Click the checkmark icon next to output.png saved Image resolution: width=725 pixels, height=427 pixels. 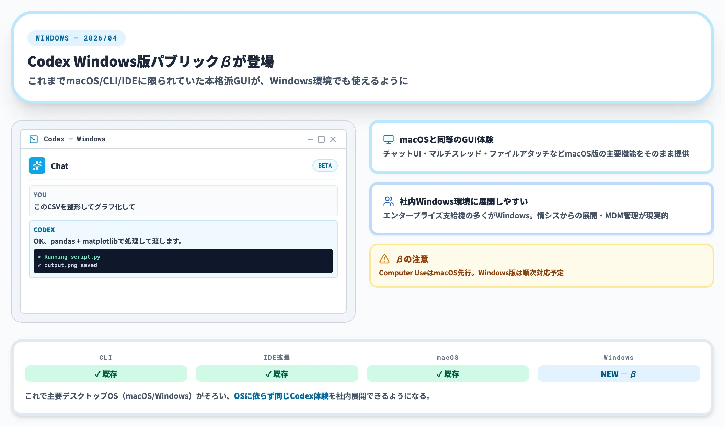click(x=40, y=265)
